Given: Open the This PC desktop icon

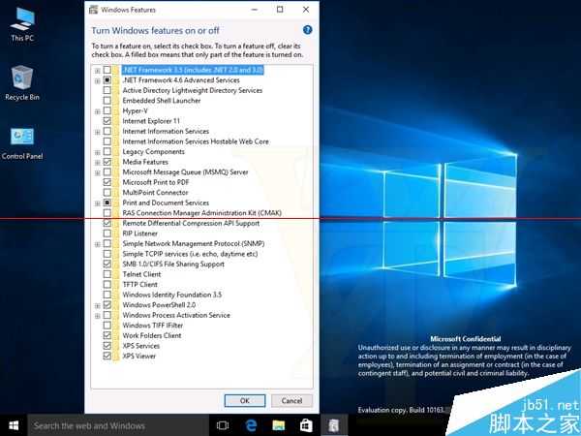Looking at the screenshot, I should click(22, 24).
